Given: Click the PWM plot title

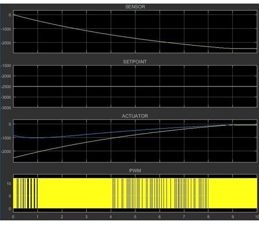Looking at the screenshot, I should coord(135,171).
